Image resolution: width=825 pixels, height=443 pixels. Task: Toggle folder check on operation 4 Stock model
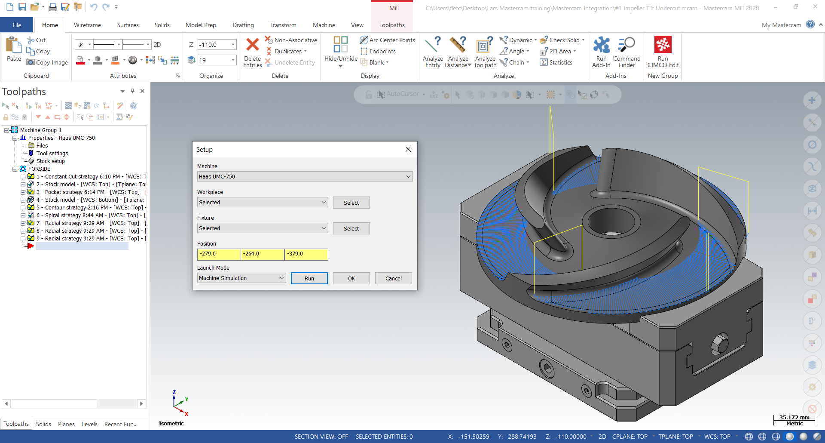coord(31,200)
